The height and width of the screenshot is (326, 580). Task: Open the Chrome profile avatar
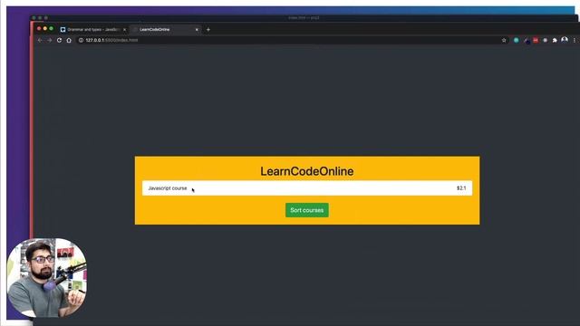click(x=565, y=40)
